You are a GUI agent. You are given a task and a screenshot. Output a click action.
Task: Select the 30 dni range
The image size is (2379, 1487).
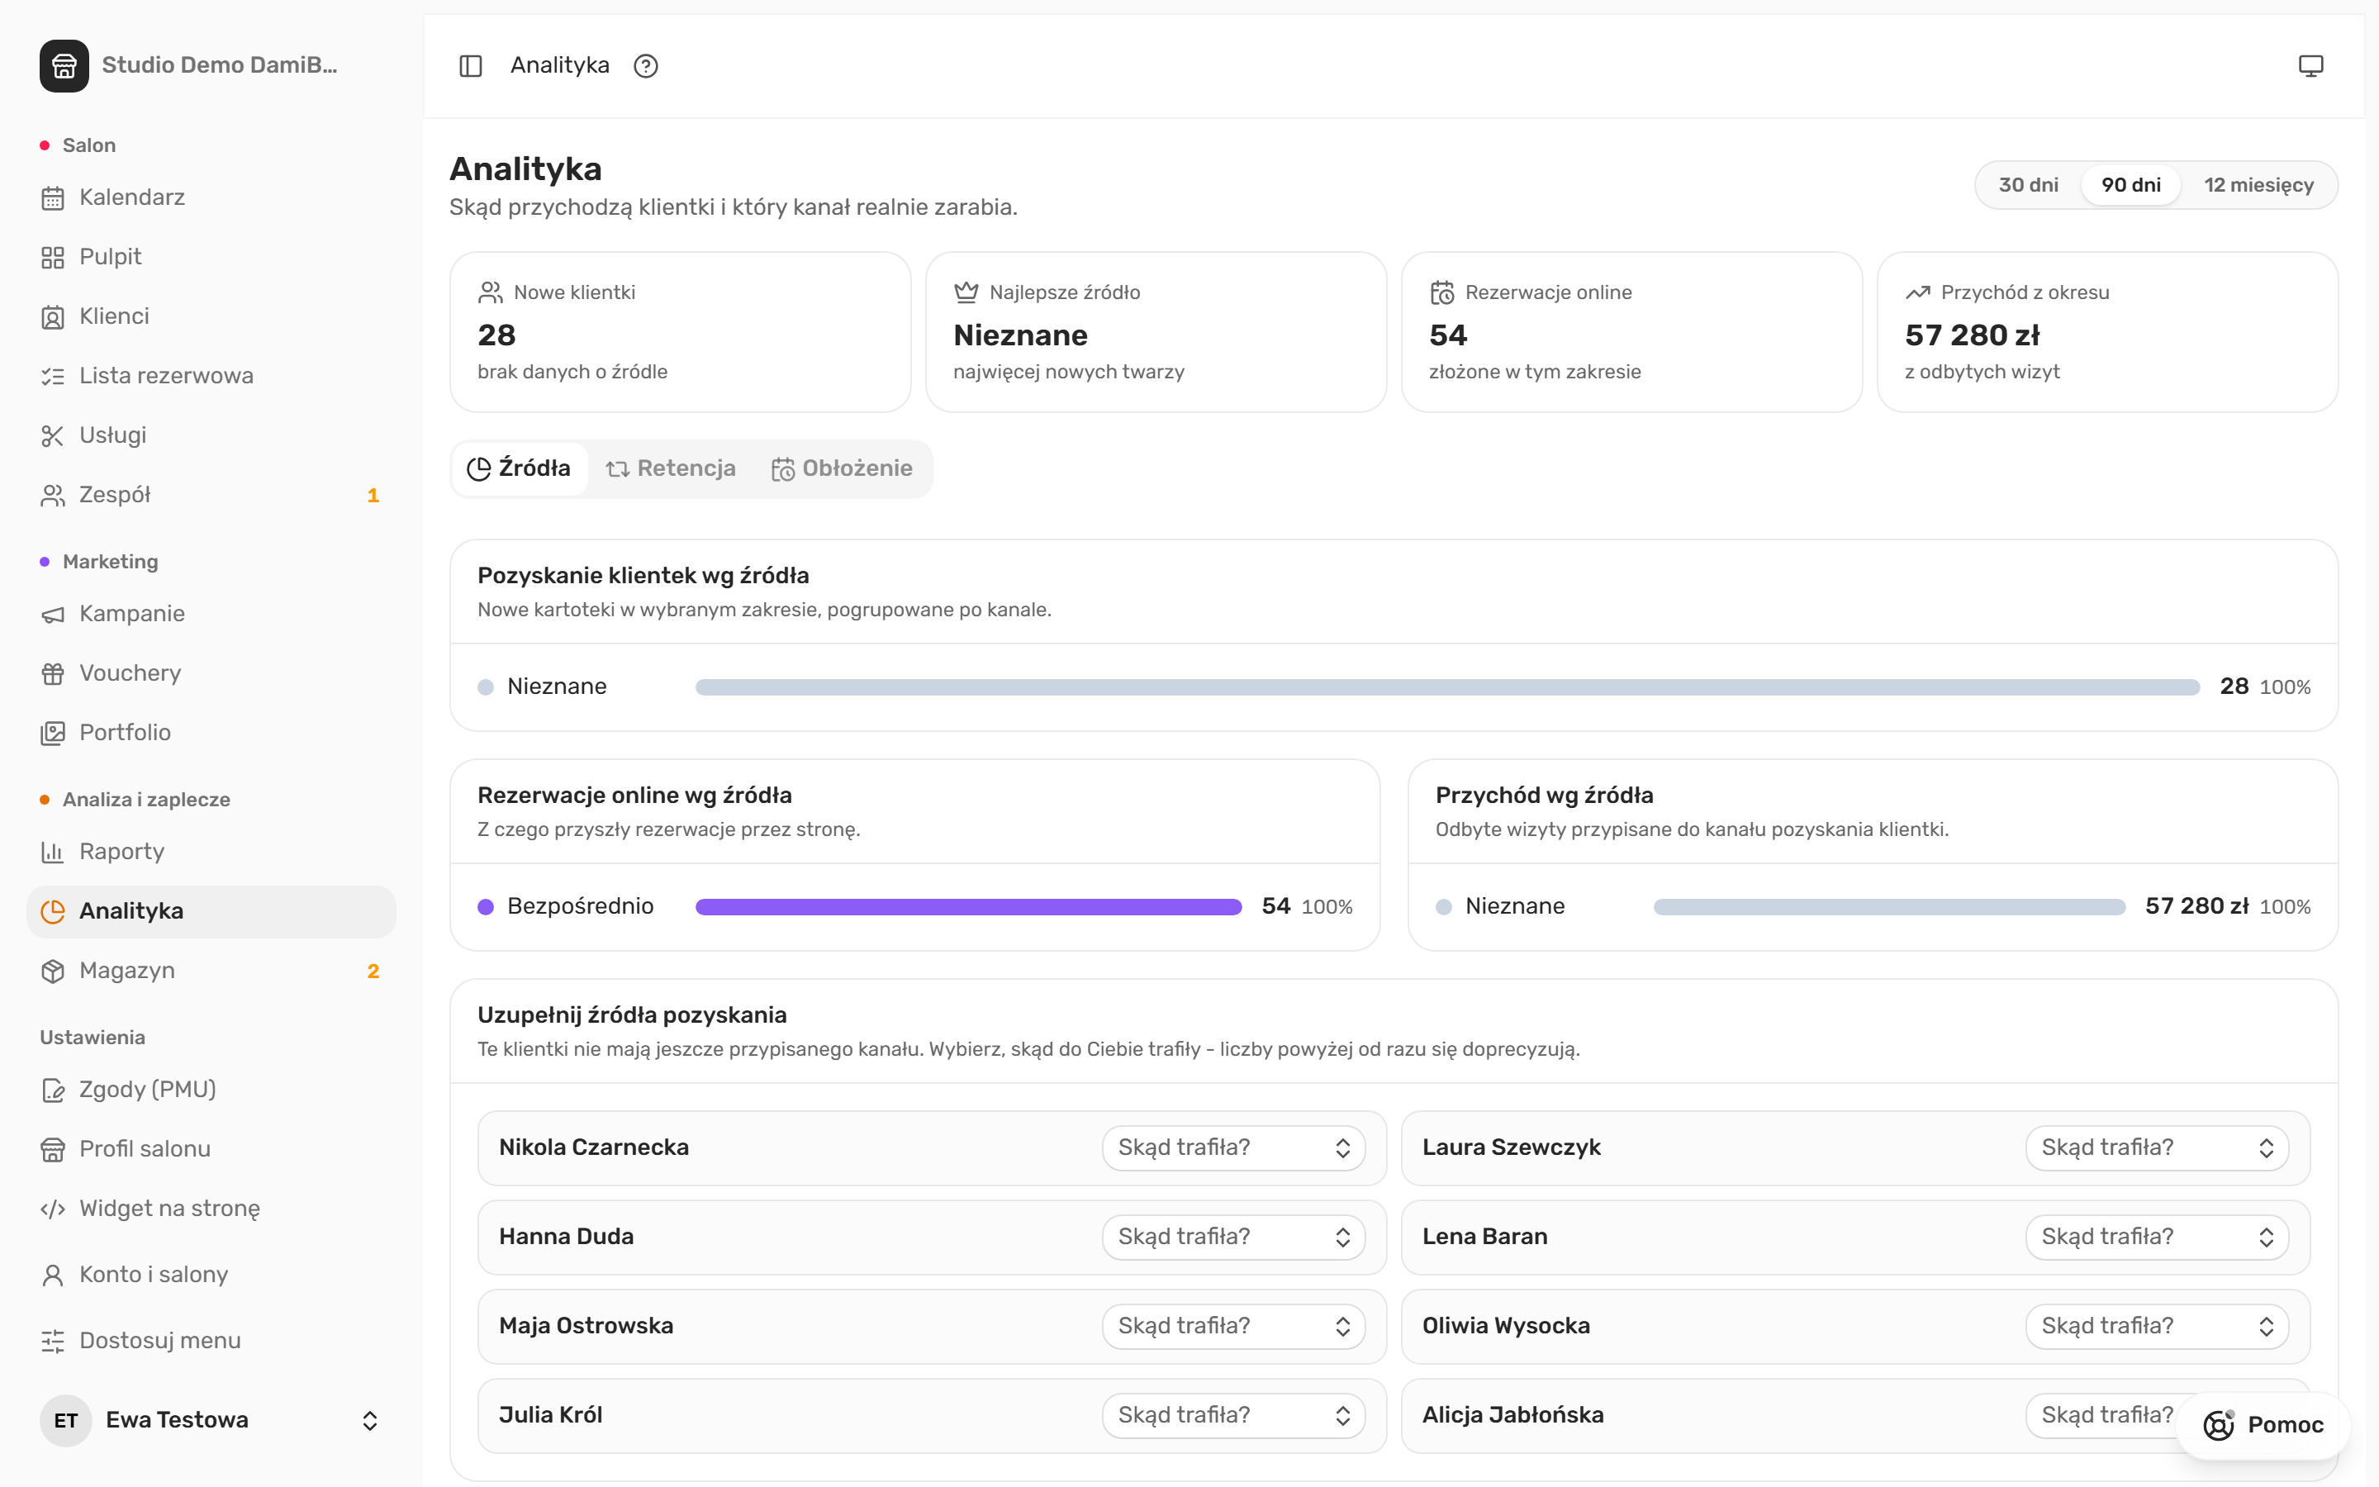pos(2028,185)
